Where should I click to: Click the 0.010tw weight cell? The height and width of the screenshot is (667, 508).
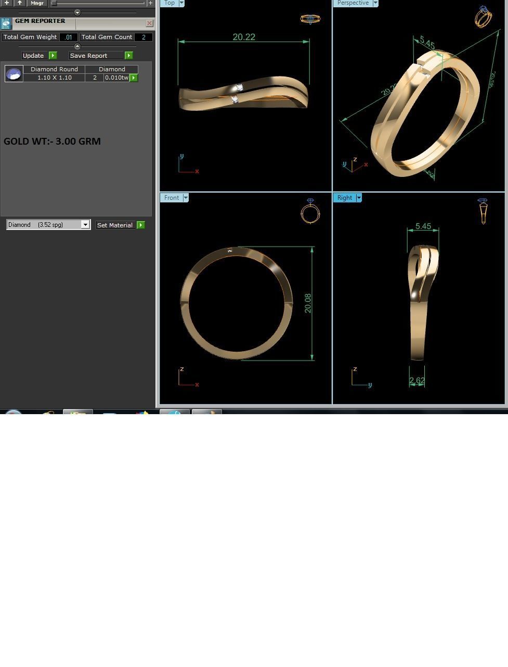click(x=116, y=78)
